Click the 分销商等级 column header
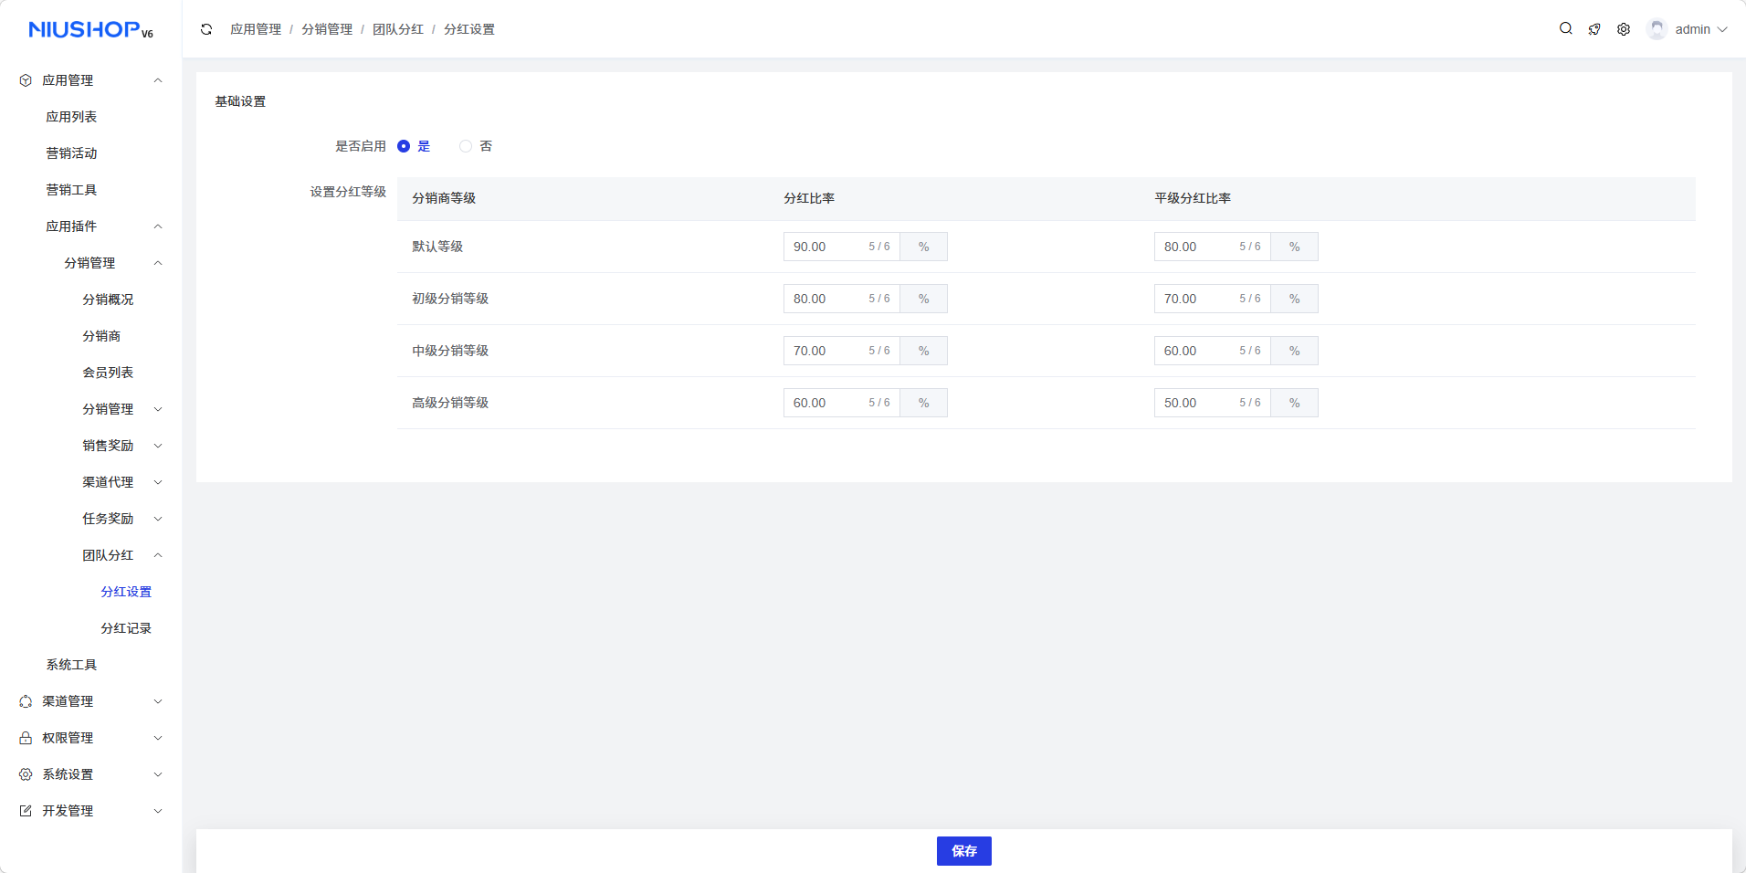Image resolution: width=1746 pixels, height=873 pixels. tap(444, 198)
